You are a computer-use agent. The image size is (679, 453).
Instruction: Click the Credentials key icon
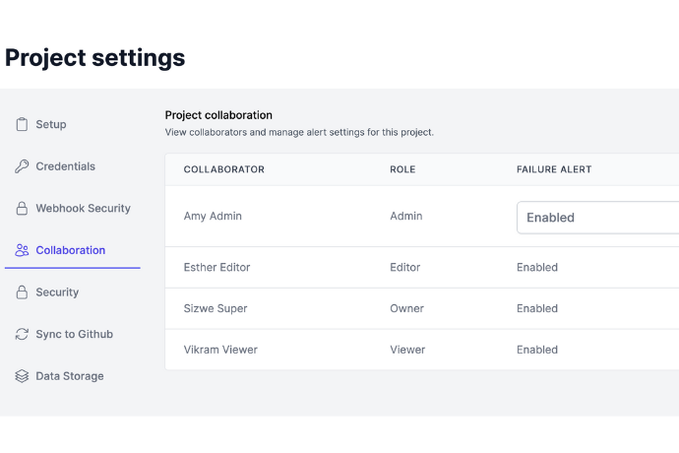point(22,166)
